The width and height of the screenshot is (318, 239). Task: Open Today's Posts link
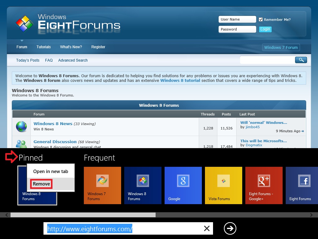28,60
